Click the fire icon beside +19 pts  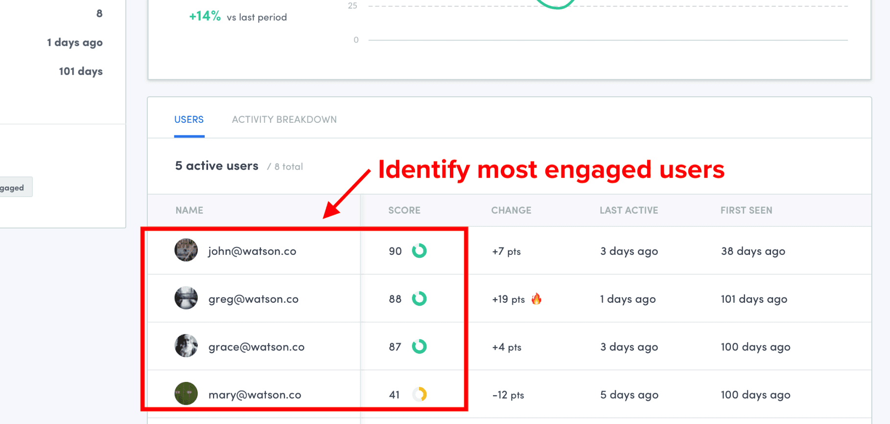(537, 299)
